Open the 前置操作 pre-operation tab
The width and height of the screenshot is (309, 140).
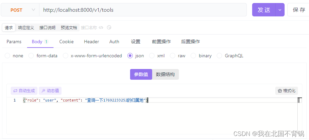point(161,42)
